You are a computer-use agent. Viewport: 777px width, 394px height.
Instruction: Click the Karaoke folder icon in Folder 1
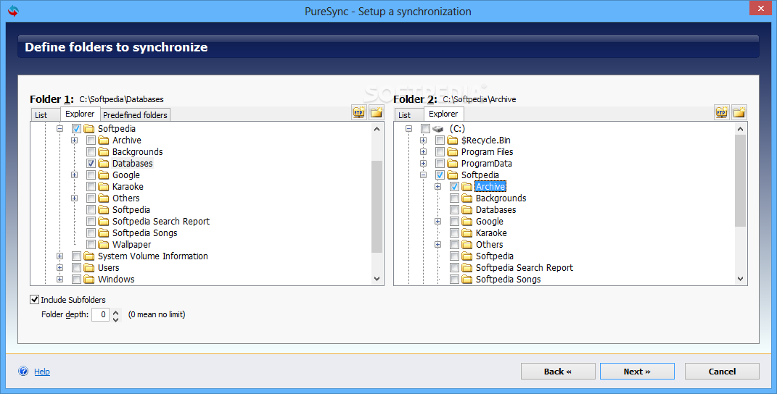click(104, 187)
